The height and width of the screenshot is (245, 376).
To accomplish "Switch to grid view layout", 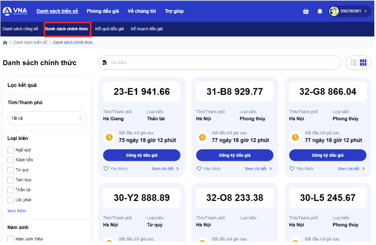I will 363,63.
